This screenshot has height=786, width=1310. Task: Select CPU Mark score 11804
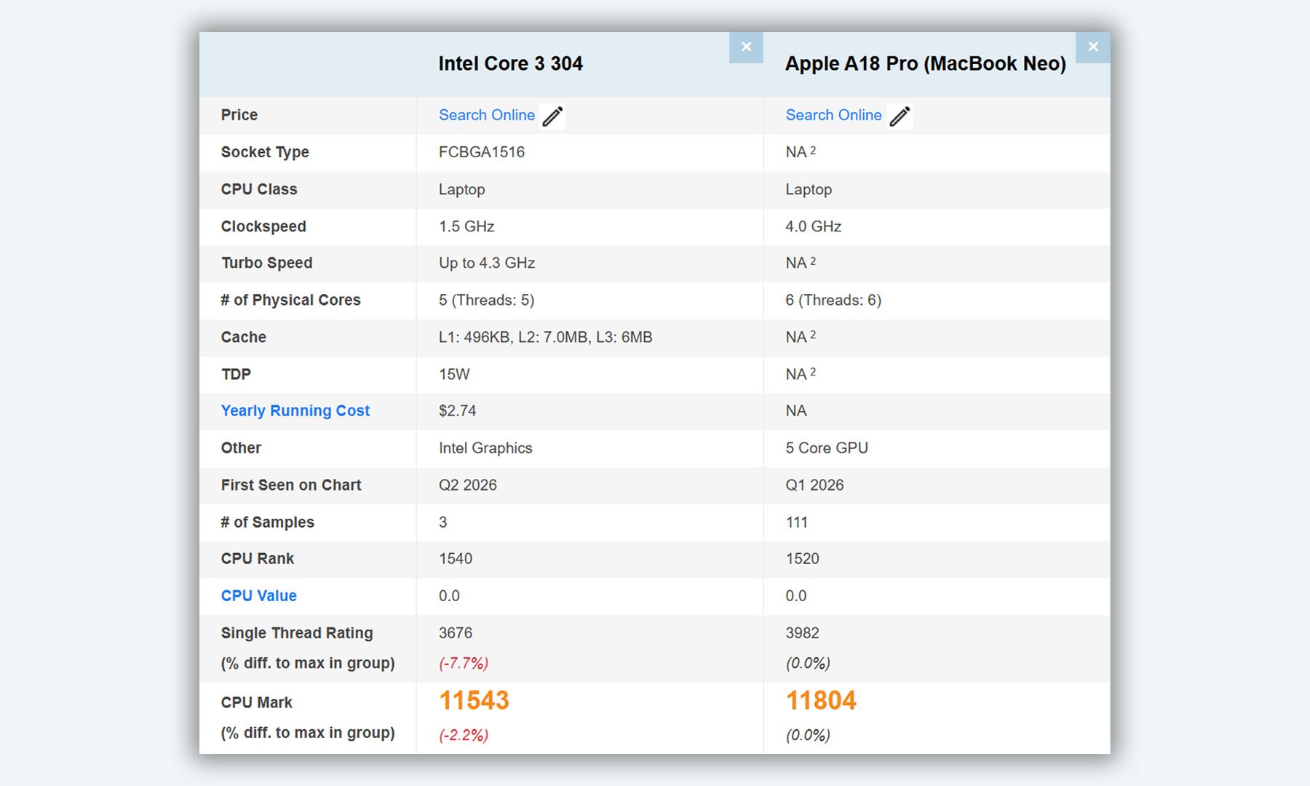(821, 701)
